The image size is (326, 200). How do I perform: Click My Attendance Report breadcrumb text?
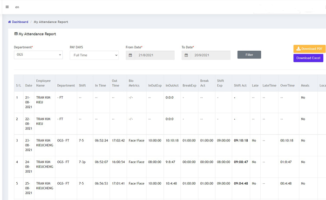click(x=51, y=22)
